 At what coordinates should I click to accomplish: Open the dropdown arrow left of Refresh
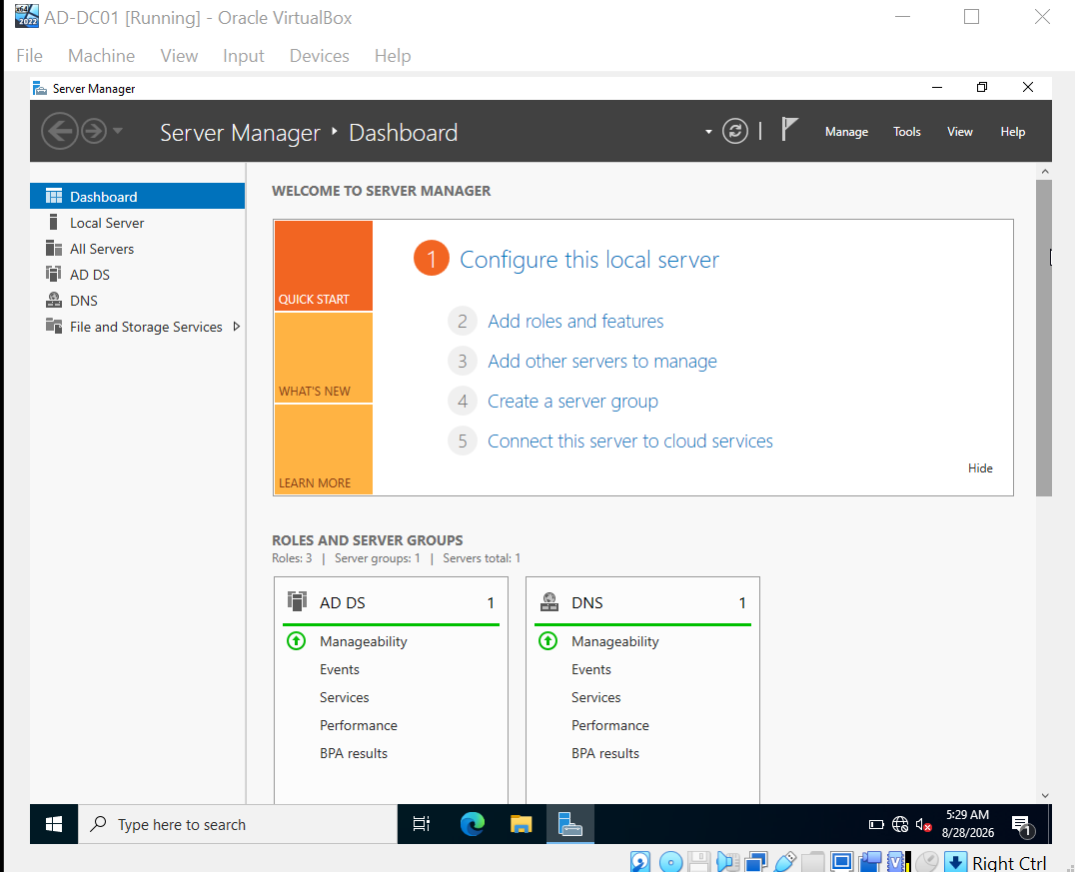pyautogui.click(x=708, y=132)
